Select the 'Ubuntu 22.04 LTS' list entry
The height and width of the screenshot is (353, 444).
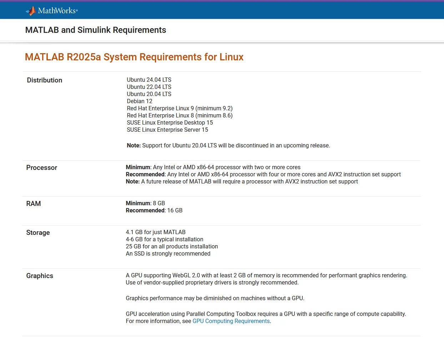tap(149, 87)
